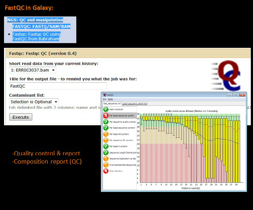
Task: Click the FastQC logo image in Galaxy
Action: pos(227,75)
